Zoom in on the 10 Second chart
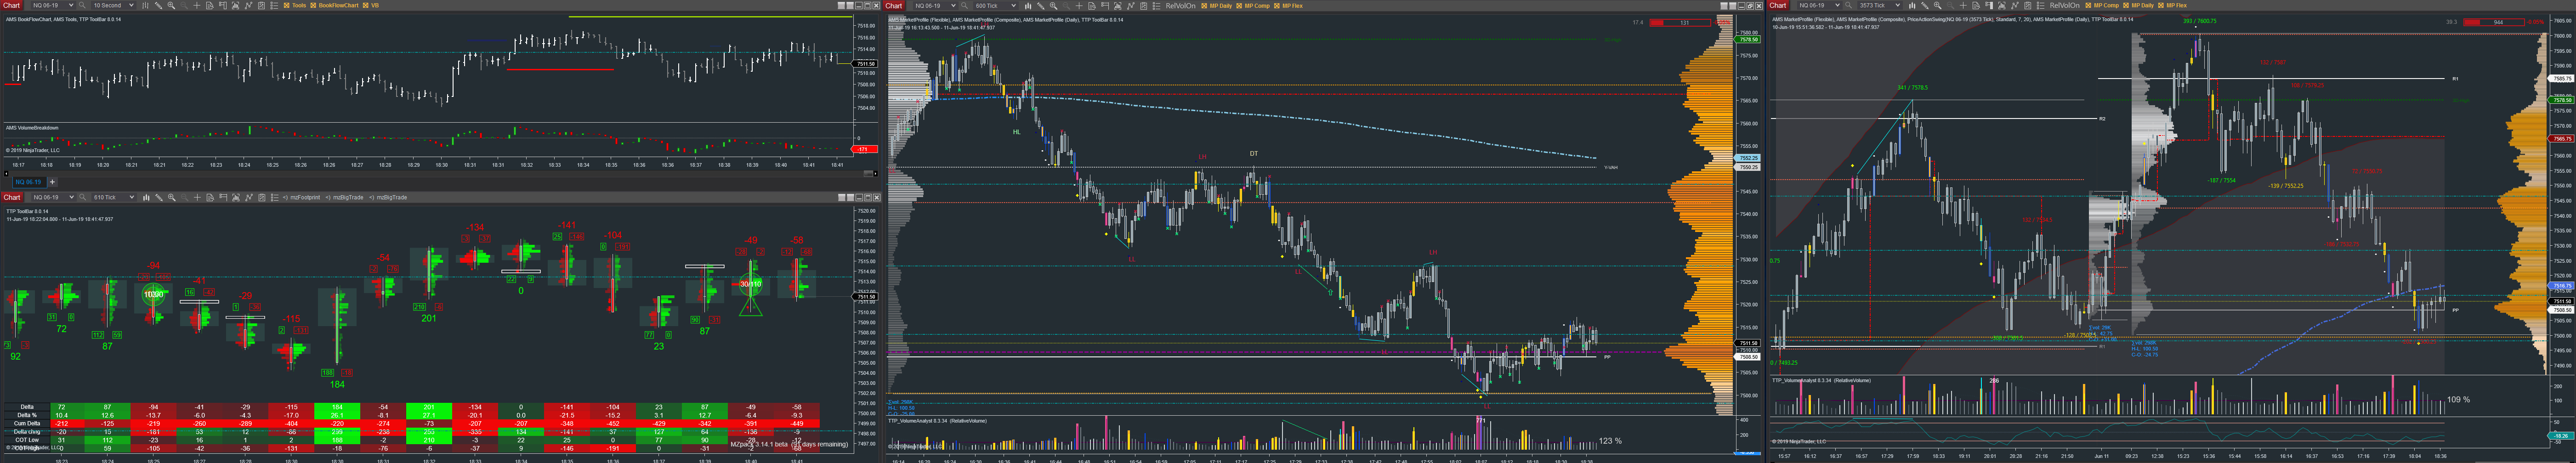Image resolution: width=2576 pixels, height=463 pixels. [171, 5]
